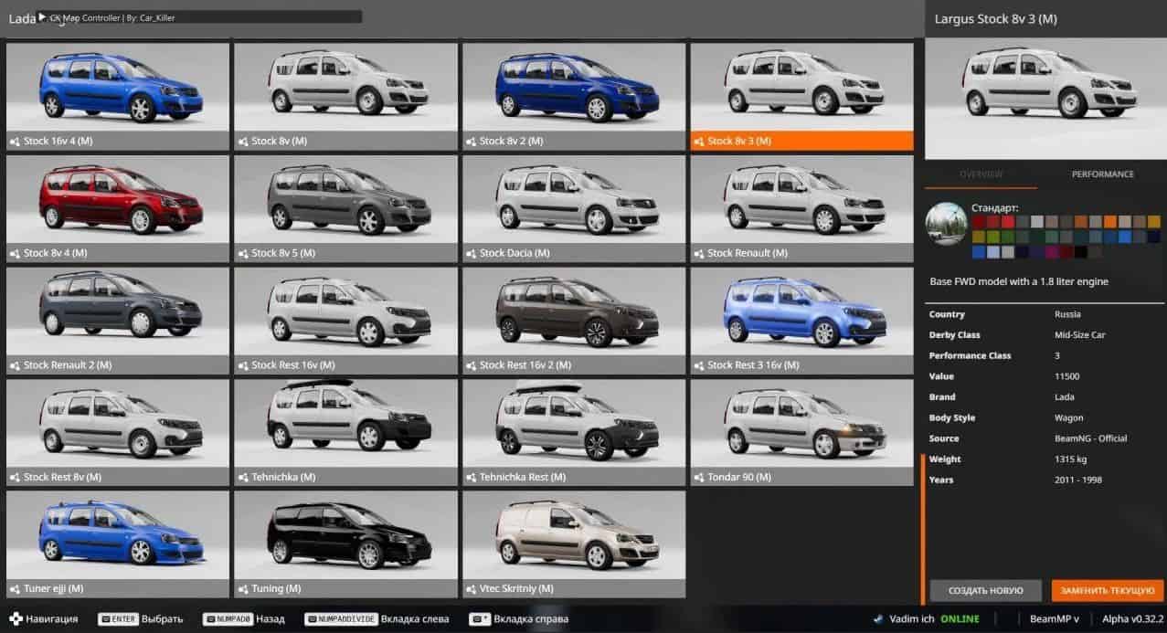Pick the Vtec Skritniy (M) van thumbnail
Screen dimensions: 1167x633
coord(573,534)
